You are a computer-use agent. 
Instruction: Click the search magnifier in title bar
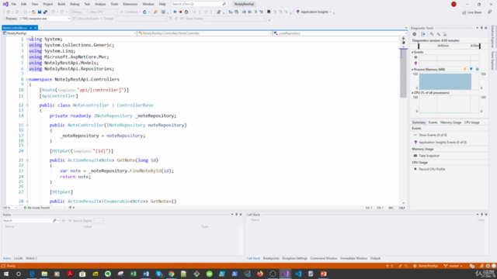coord(224,4)
